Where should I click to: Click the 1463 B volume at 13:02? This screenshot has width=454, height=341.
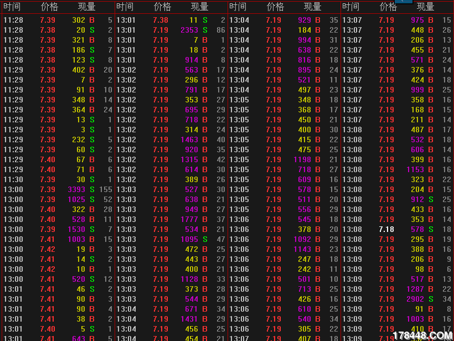189,139
